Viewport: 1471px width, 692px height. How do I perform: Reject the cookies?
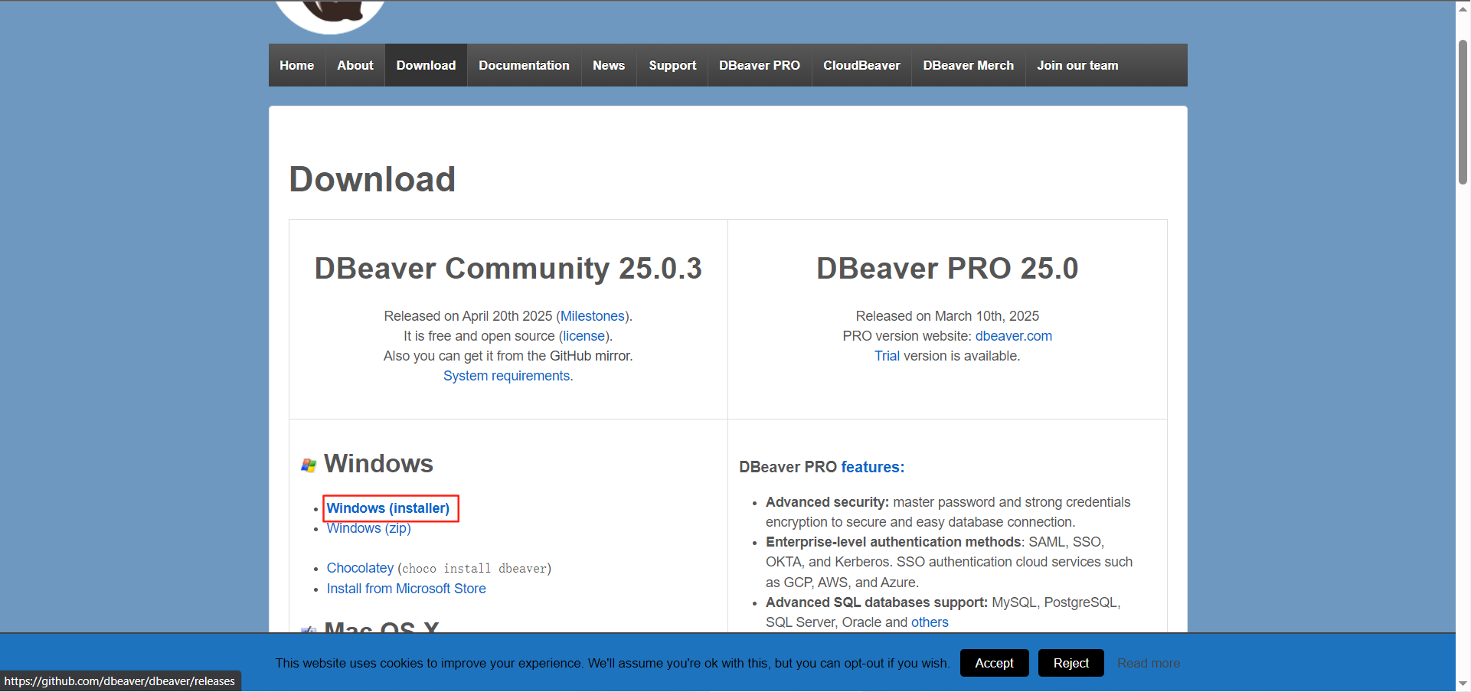tap(1071, 663)
